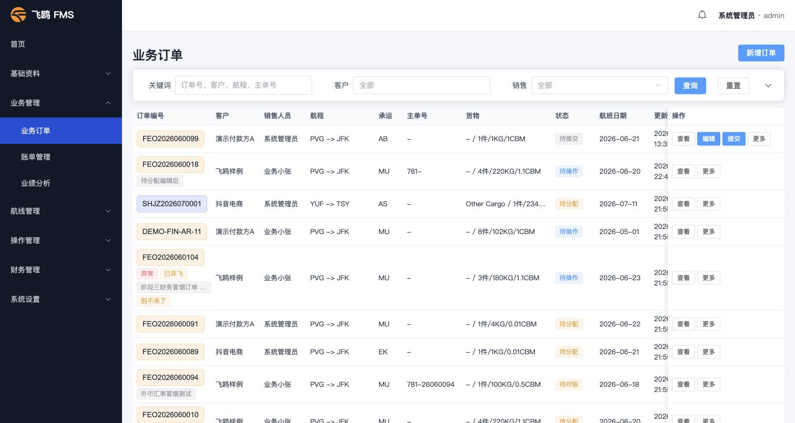The height and width of the screenshot is (423, 795).
Task: Click master bill number 781-26060094
Action: pyautogui.click(x=431, y=385)
